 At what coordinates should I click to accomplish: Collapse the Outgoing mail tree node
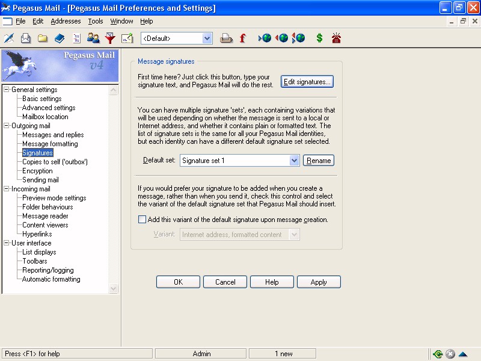(6, 126)
